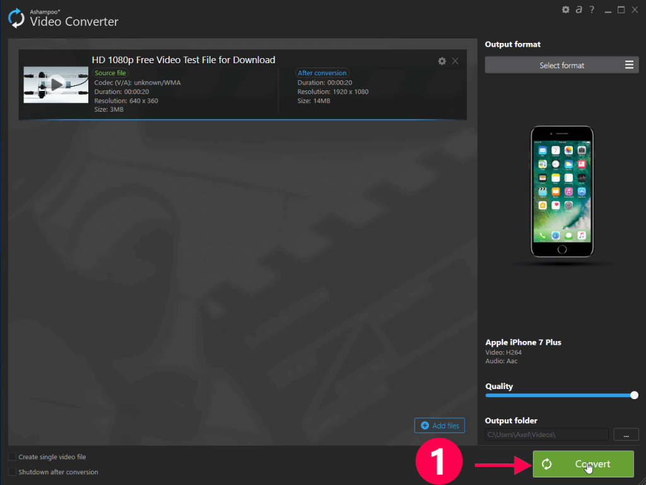Open the settings gear in title bar

click(x=566, y=9)
